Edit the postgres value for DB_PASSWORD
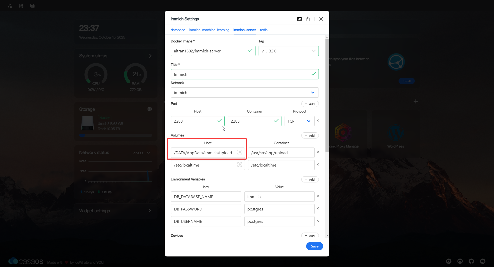The height and width of the screenshot is (267, 494). [279, 209]
